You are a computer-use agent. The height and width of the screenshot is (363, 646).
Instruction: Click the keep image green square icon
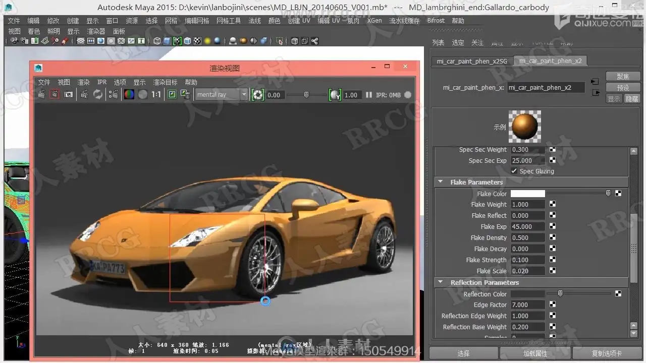pyautogui.click(x=172, y=94)
